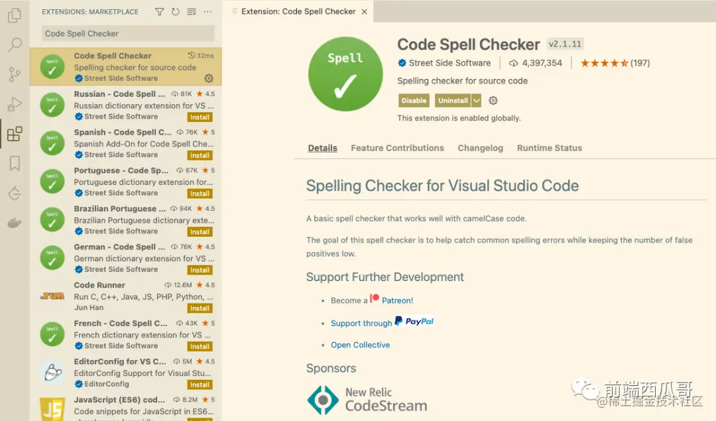
Task: Switch to the Feature Contributions tab
Action: pos(397,148)
